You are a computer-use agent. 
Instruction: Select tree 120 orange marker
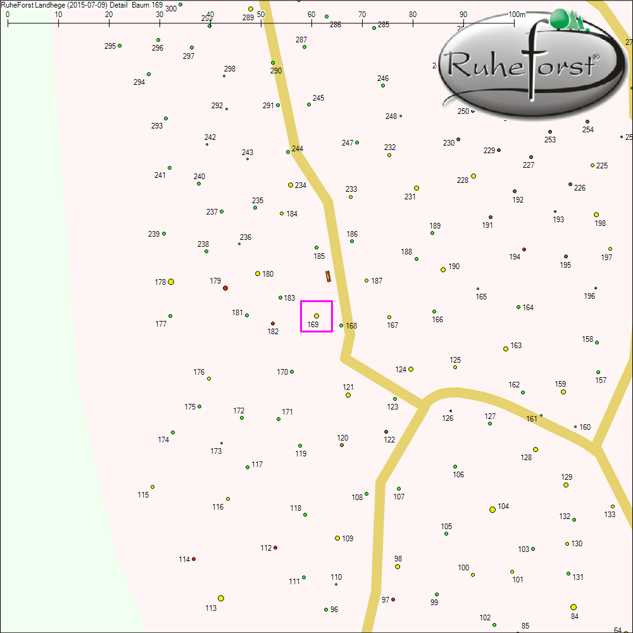[x=342, y=445]
